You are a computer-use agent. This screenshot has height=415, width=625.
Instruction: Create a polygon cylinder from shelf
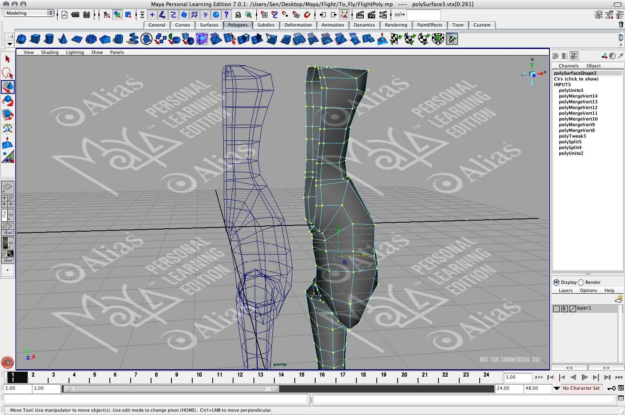[49, 39]
